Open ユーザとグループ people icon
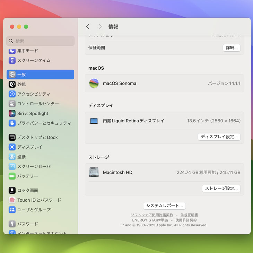Viewport: 253px width, 253px height. point(12,210)
